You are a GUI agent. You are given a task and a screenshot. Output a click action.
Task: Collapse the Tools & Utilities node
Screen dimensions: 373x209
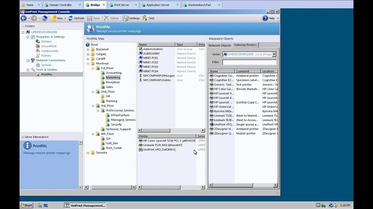coord(28,70)
